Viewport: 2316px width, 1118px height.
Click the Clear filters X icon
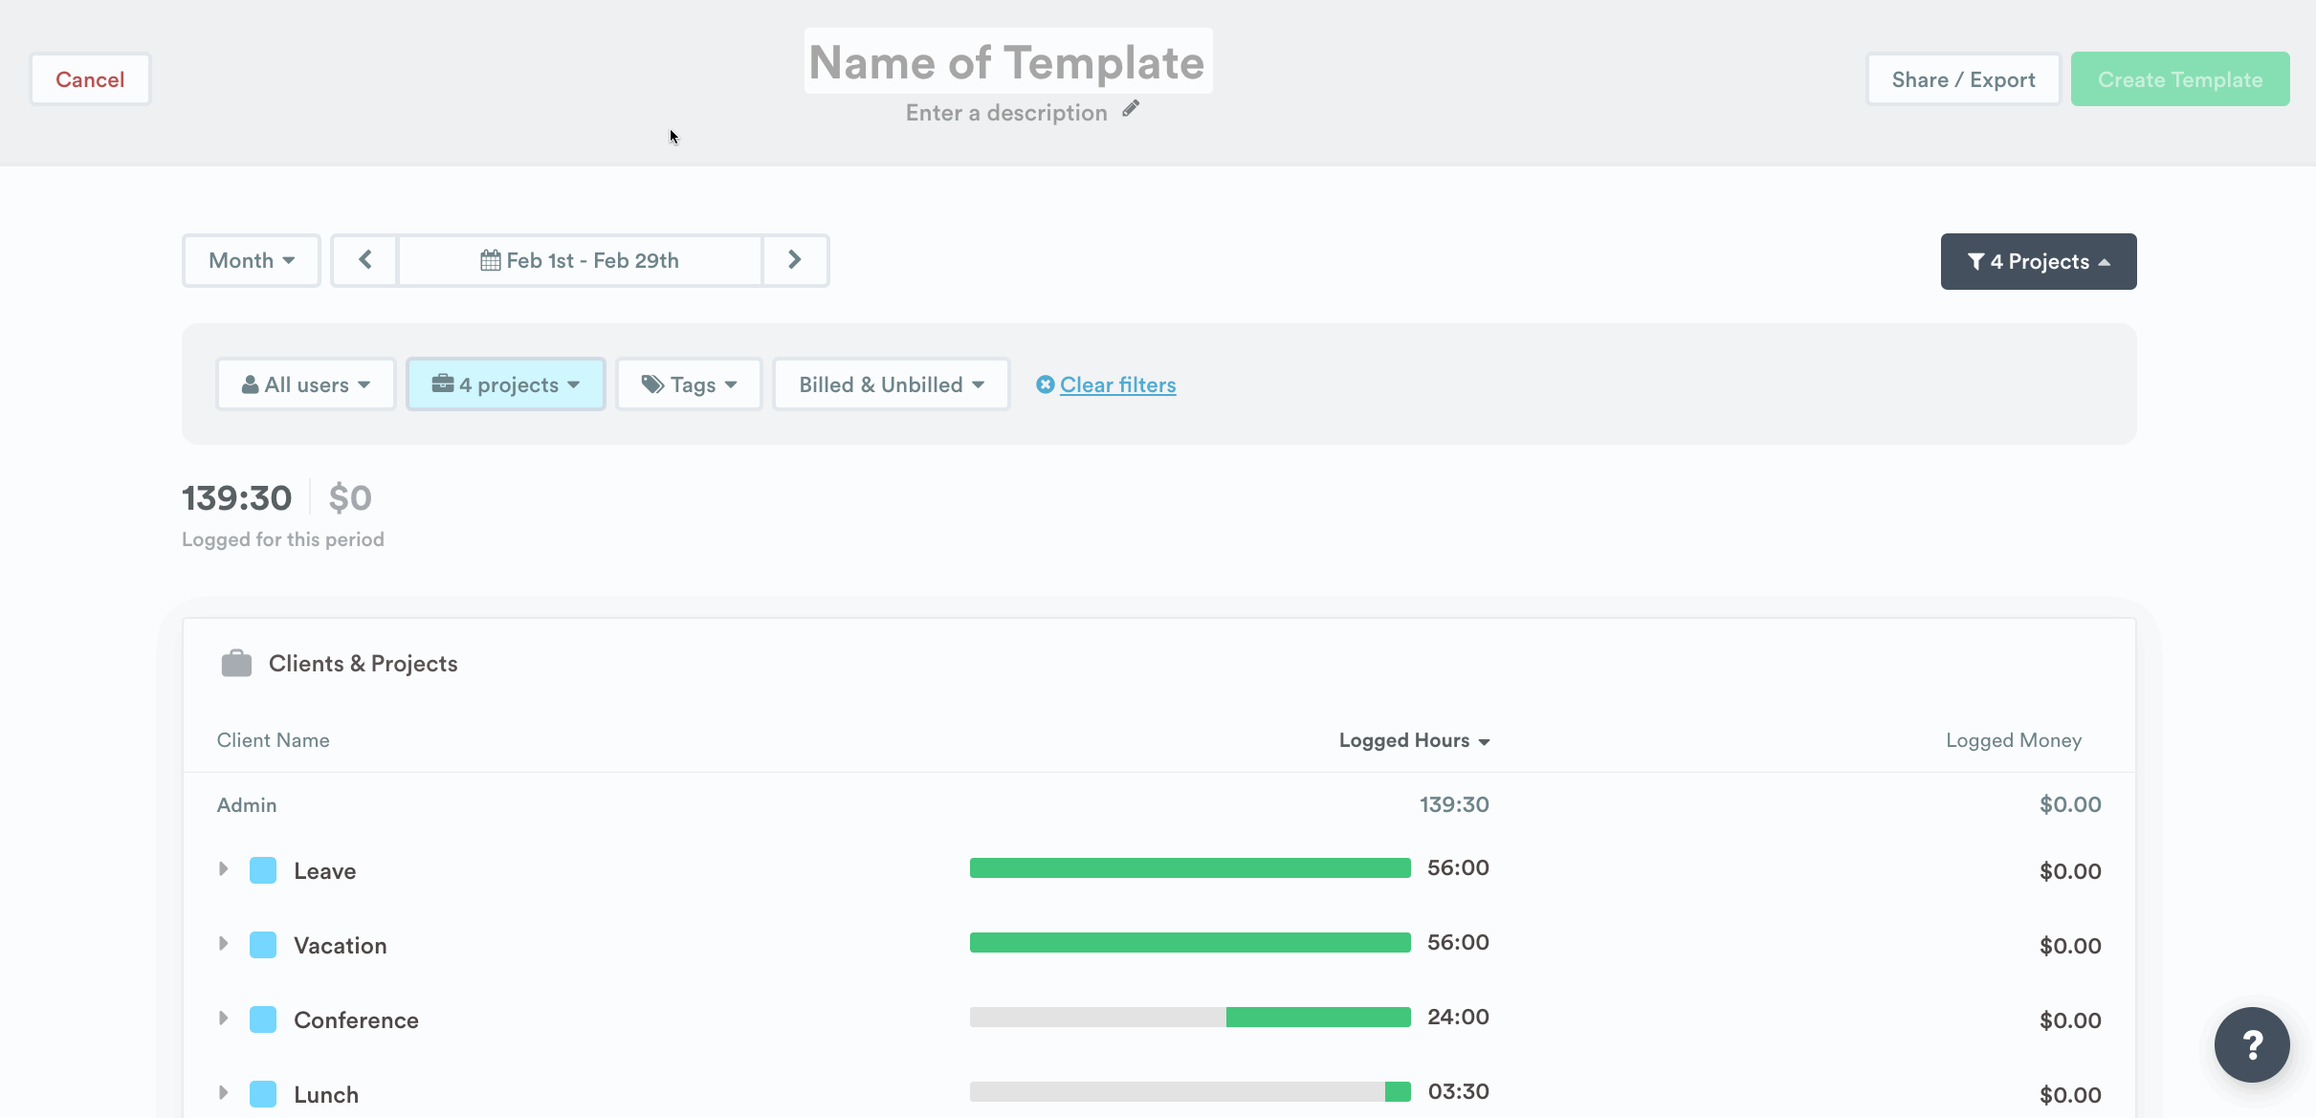tap(1045, 384)
